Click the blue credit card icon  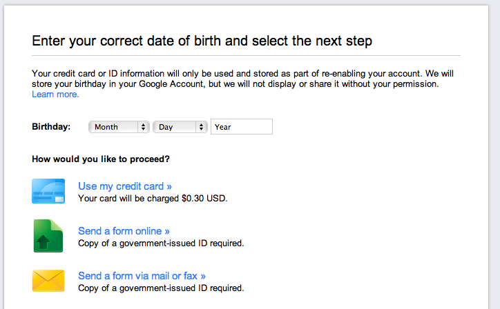point(48,191)
